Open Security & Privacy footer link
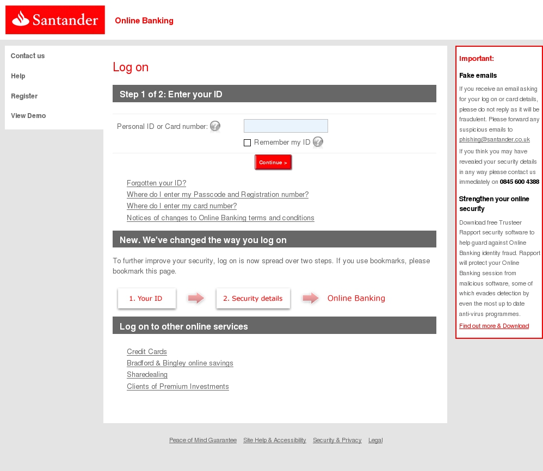This screenshot has height=471, width=543. [337, 440]
